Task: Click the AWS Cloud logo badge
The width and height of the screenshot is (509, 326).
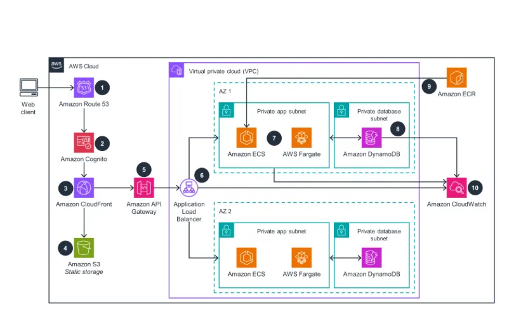Action: point(56,65)
